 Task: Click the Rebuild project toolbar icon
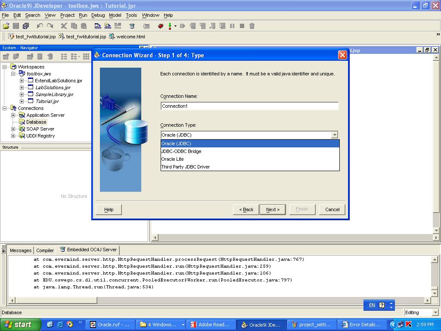[108, 26]
